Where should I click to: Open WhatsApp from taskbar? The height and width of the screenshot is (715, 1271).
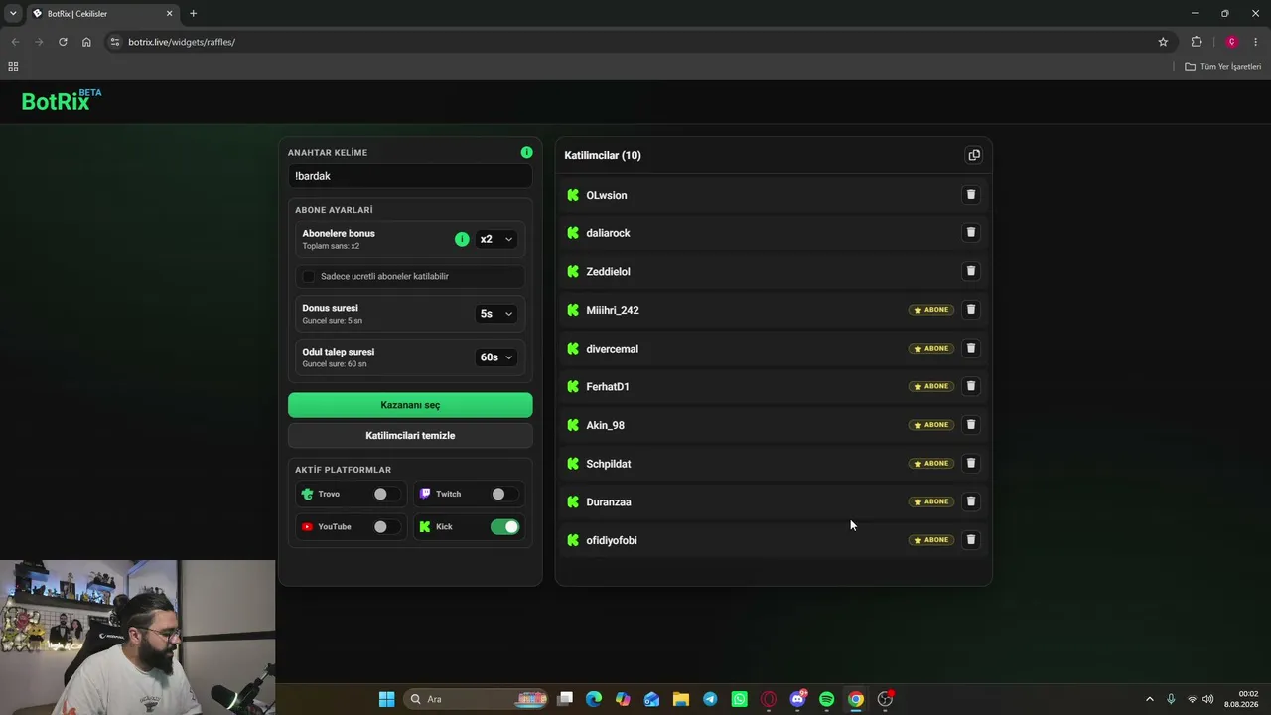(739, 699)
